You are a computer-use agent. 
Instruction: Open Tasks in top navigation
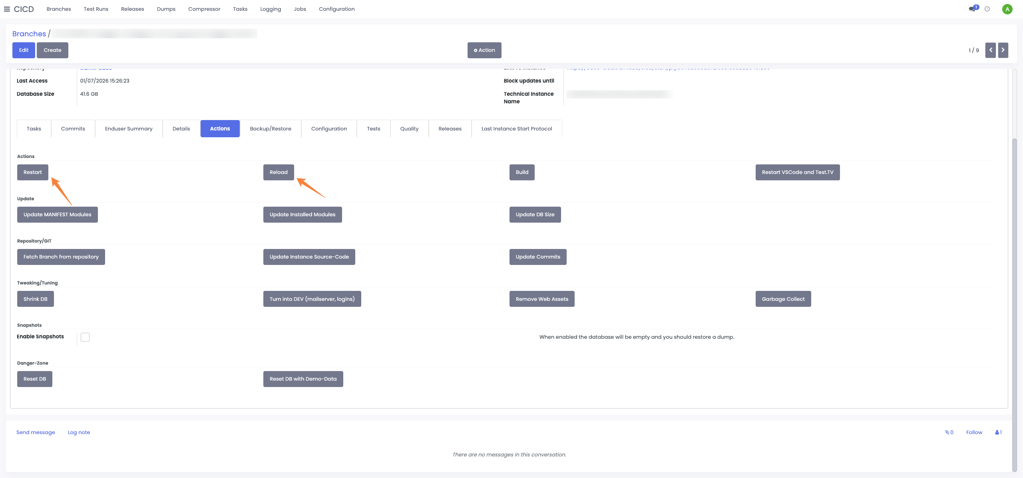pos(240,9)
